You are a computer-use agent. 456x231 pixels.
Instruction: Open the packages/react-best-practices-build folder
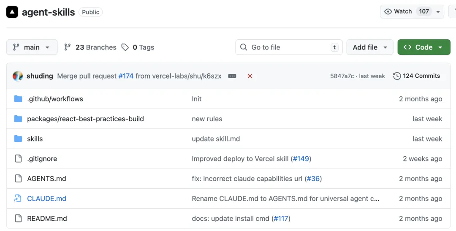(x=85, y=119)
